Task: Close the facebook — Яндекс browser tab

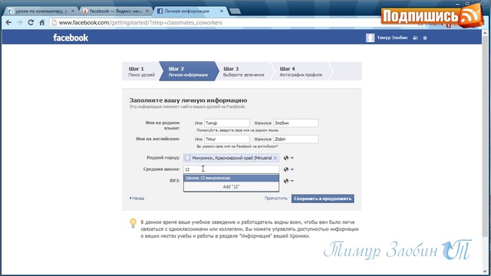Action: [147, 11]
